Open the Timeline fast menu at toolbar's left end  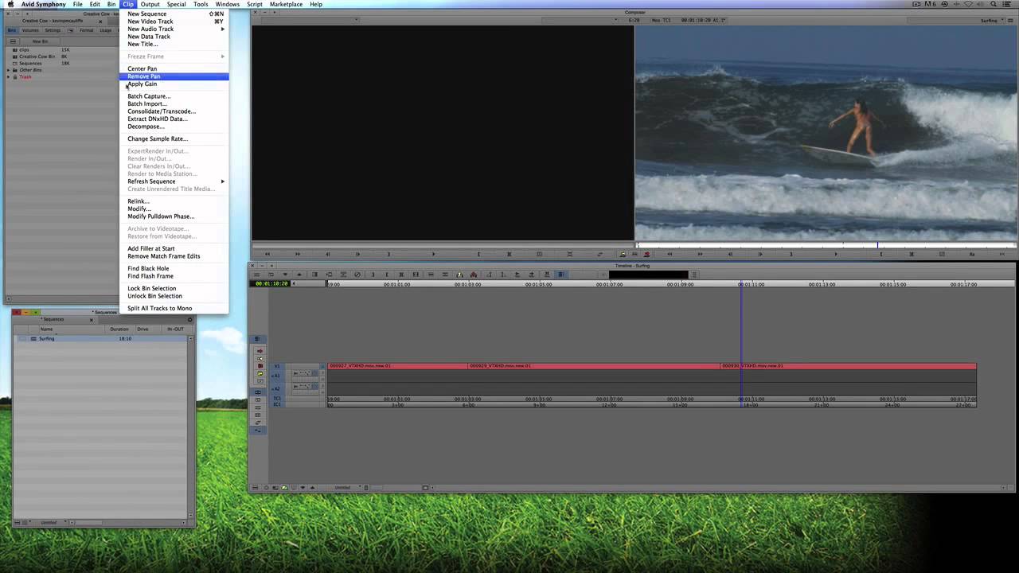tap(256, 275)
